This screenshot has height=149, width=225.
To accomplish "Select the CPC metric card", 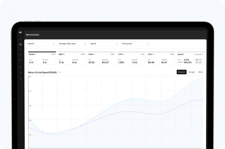I will click(161, 58).
